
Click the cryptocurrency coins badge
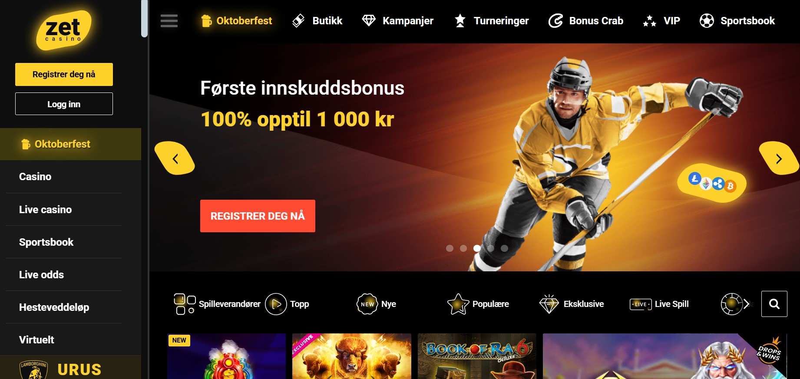[x=712, y=183]
